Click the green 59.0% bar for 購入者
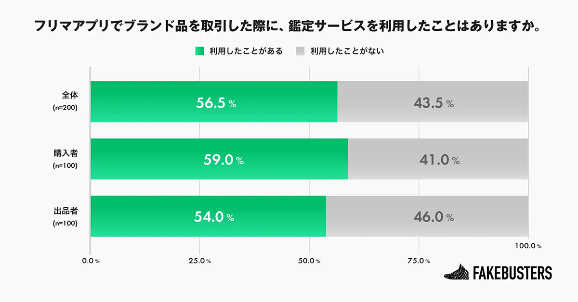 (219, 159)
